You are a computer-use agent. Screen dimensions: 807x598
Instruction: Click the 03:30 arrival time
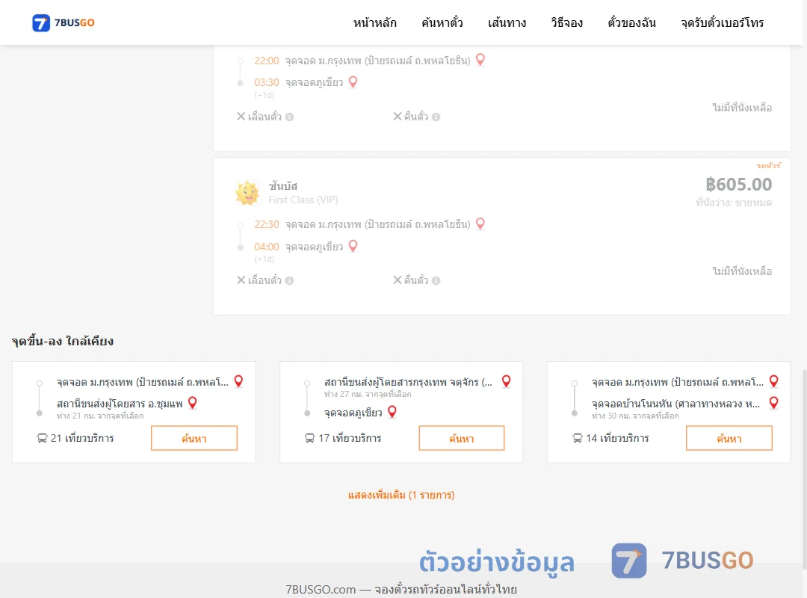coord(267,82)
